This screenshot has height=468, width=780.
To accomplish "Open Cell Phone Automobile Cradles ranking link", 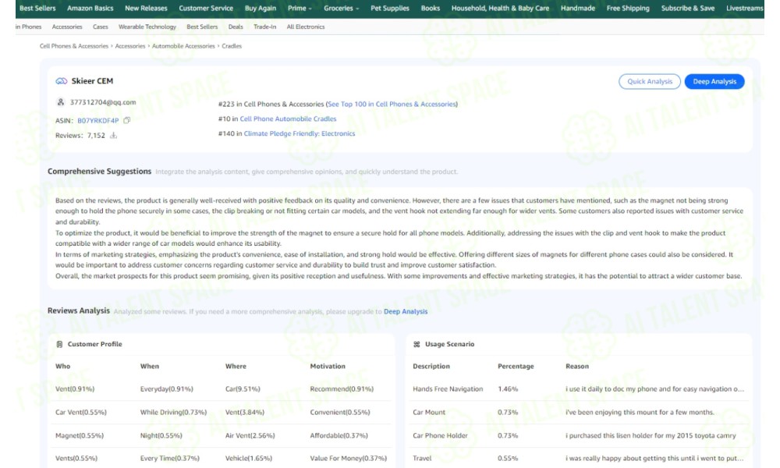I will pos(288,119).
